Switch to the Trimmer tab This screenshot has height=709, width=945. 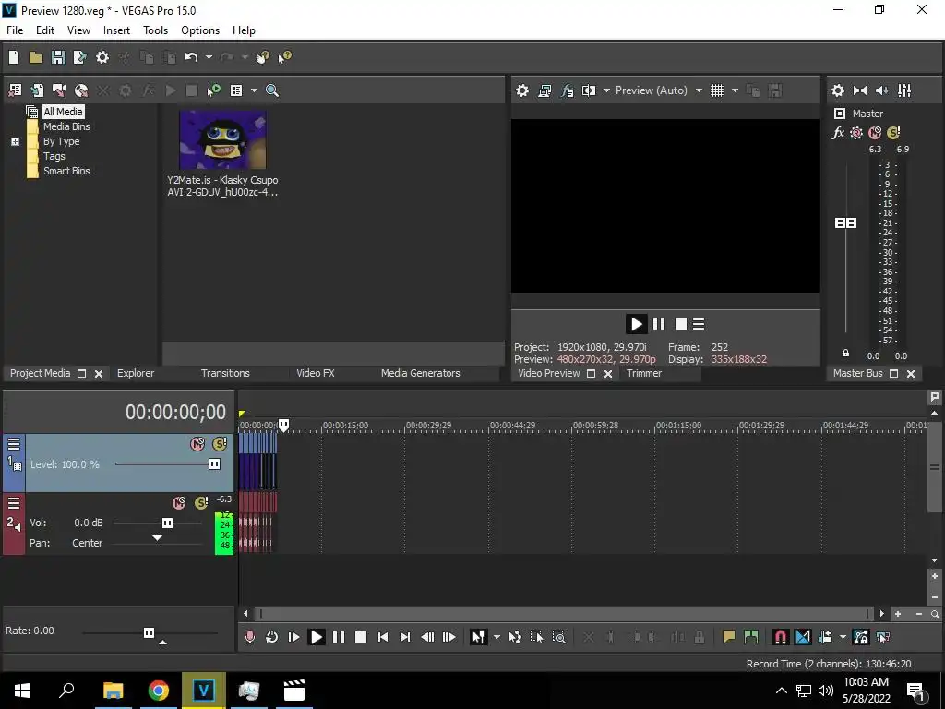click(x=643, y=373)
